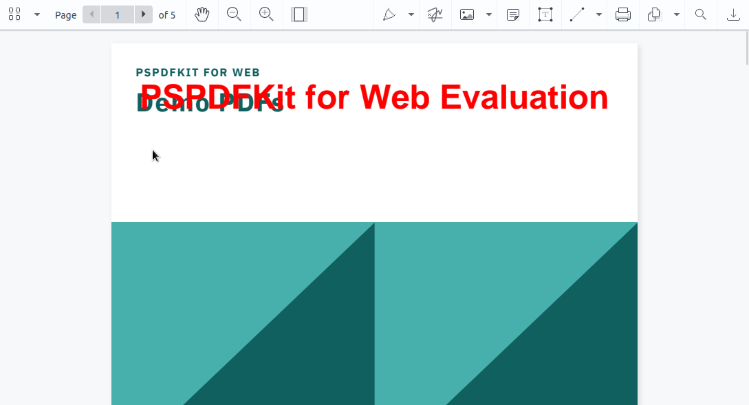Open the Signature tool

click(x=434, y=14)
